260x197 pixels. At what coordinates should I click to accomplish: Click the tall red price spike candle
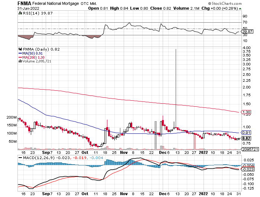[x=176, y=88]
